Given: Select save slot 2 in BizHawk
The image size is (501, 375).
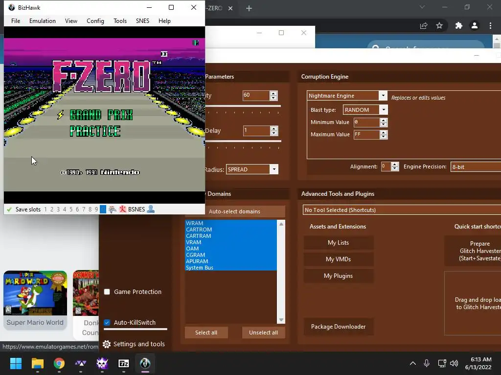Looking at the screenshot, I should point(52,209).
